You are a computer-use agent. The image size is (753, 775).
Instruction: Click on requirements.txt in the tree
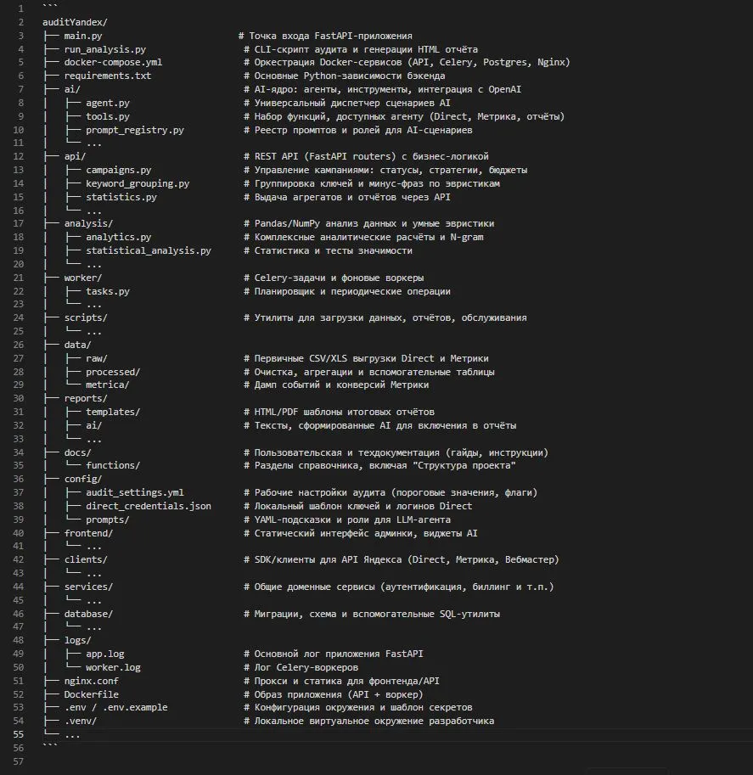click(107, 76)
